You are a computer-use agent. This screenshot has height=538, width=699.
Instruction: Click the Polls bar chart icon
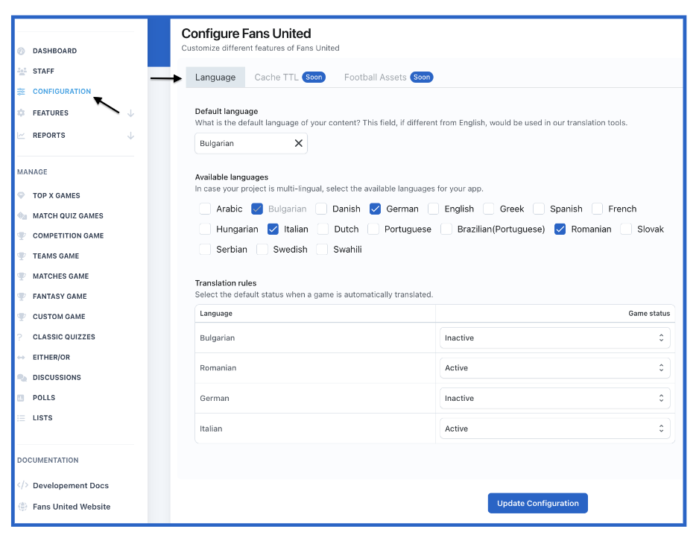click(21, 398)
